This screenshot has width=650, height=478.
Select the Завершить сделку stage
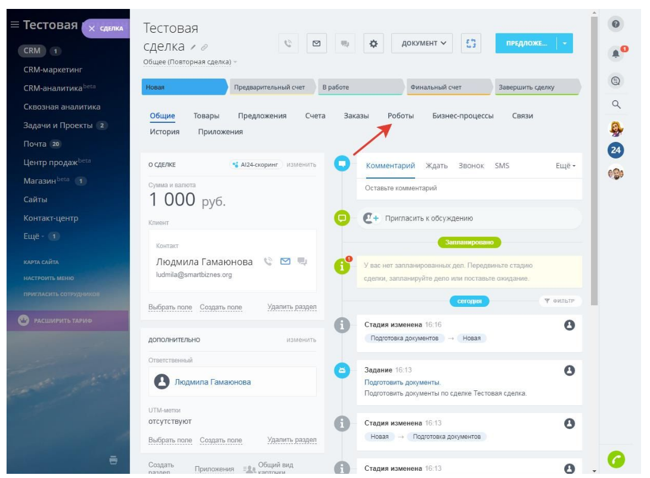(537, 87)
